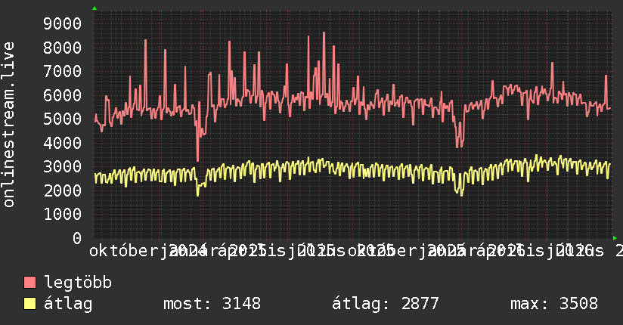Click the yellow átlag legend swatch
Image resolution: width=623 pixels, height=325 pixels.
[29, 304]
